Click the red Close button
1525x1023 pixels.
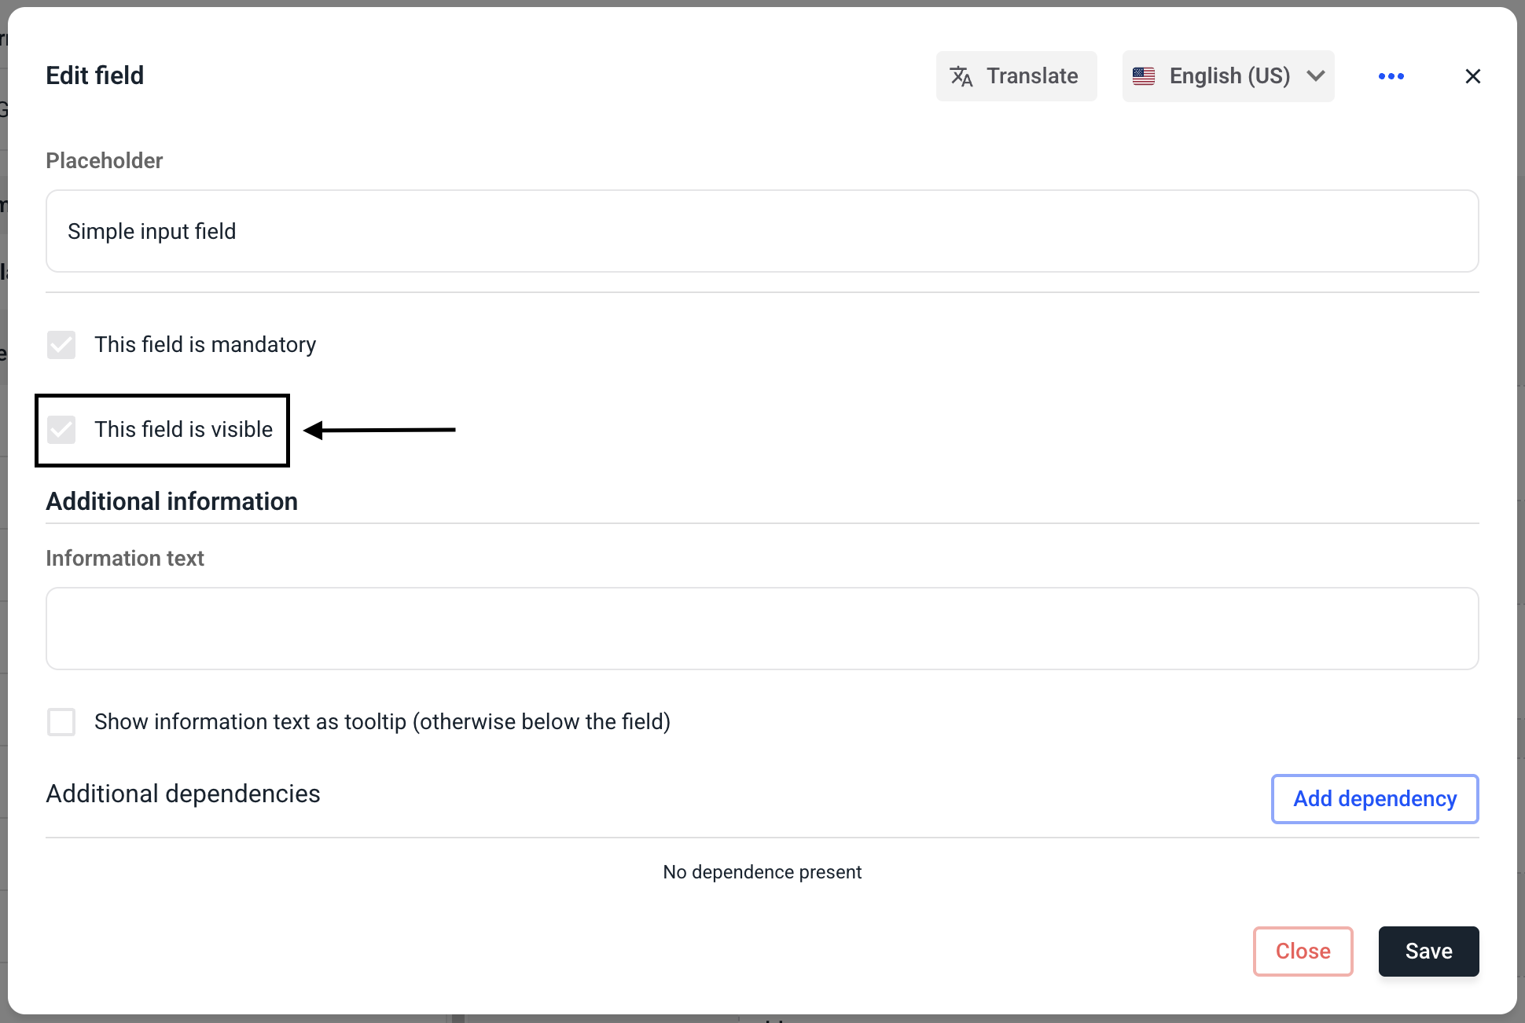pos(1303,951)
